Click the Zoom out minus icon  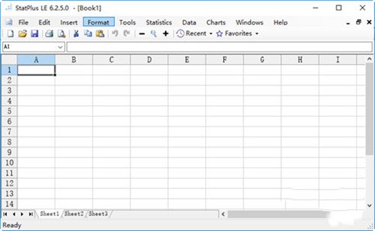pos(142,34)
